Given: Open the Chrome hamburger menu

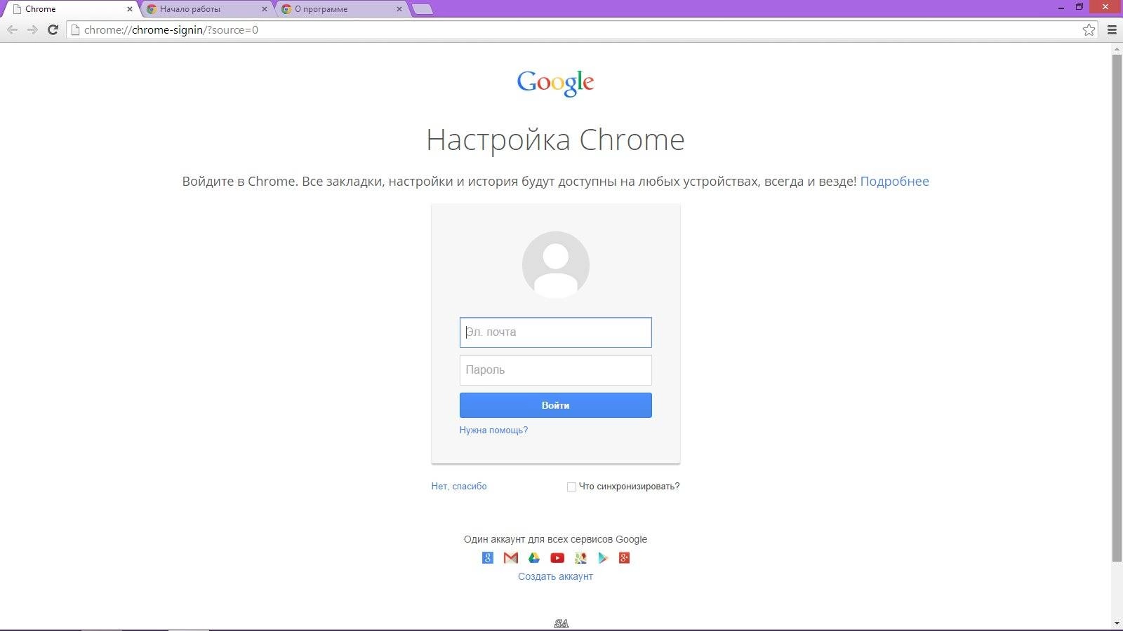Looking at the screenshot, I should [1112, 29].
